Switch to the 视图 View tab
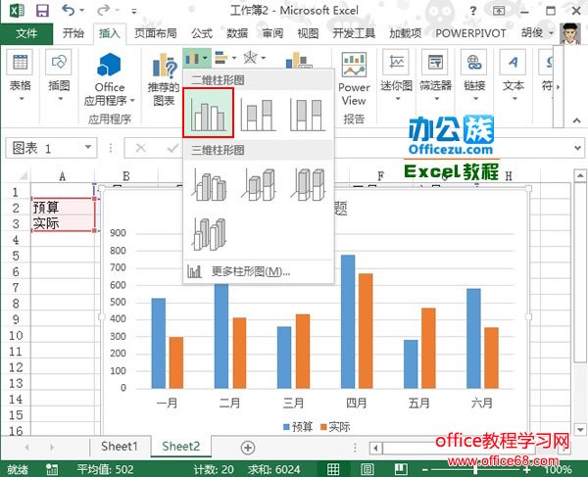The height and width of the screenshot is (477, 588). coord(308,33)
